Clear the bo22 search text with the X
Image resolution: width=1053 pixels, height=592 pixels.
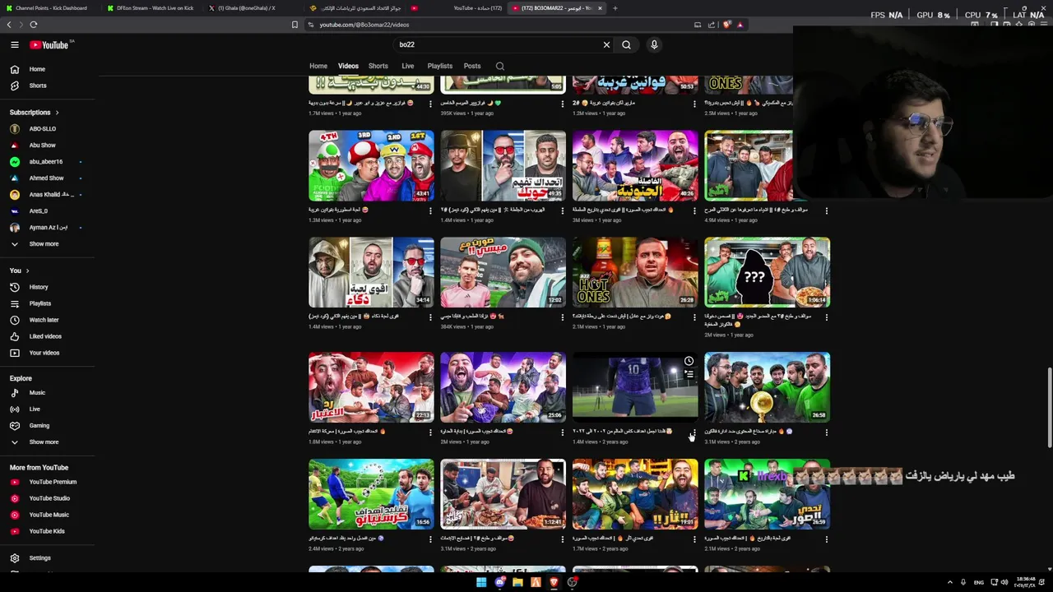(x=606, y=45)
